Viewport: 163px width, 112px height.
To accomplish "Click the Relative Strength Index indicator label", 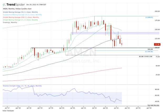I will (x=22, y=86).
